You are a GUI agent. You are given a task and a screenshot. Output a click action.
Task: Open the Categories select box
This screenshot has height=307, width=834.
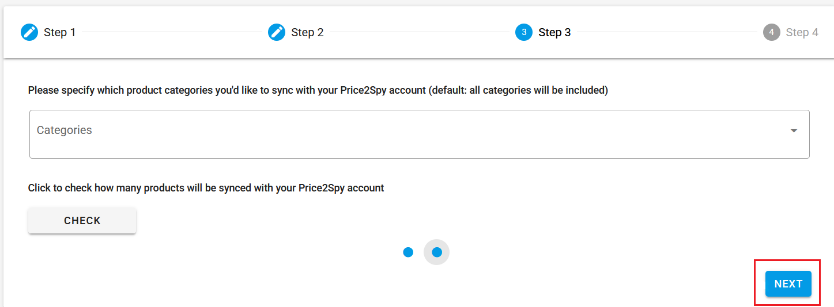pos(420,134)
